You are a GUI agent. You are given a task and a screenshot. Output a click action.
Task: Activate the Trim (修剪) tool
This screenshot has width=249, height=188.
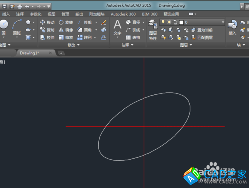pos(84,22)
